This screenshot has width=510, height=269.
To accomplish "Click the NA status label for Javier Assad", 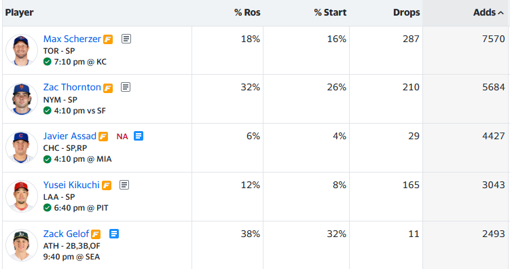I will pos(122,137).
